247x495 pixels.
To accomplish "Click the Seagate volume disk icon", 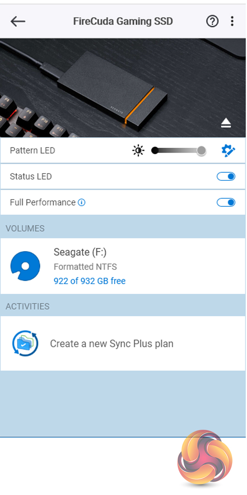I will coord(25,266).
